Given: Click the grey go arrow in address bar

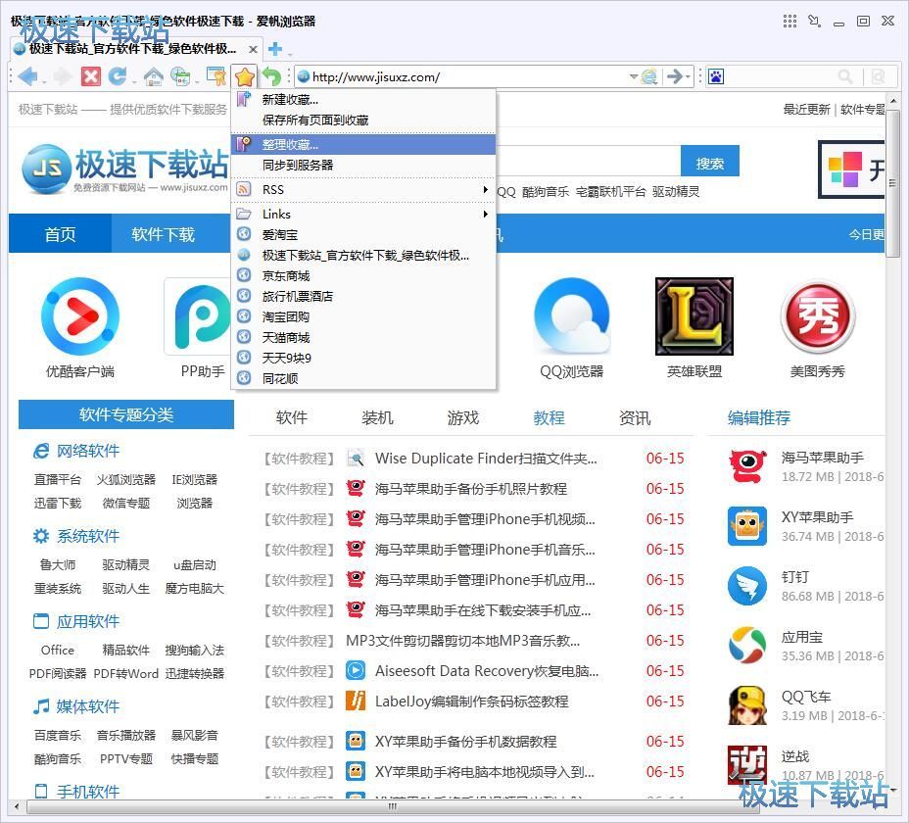Looking at the screenshot, I should (x=674, y=76).
